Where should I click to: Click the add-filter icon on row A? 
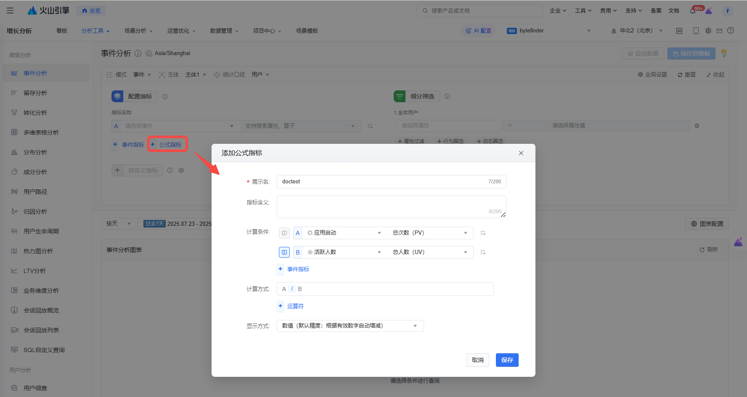click(x=483, y=233)
